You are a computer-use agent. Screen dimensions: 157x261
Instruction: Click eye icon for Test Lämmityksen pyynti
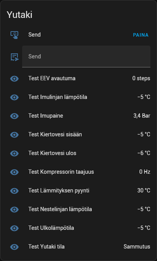[x=14, y=190]
